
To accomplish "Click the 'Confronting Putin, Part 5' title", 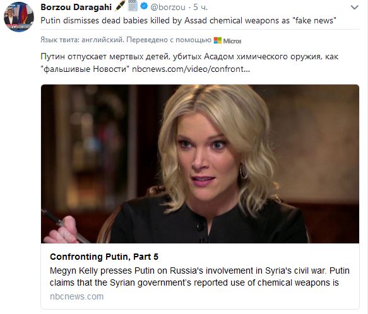I will (104, 257).
